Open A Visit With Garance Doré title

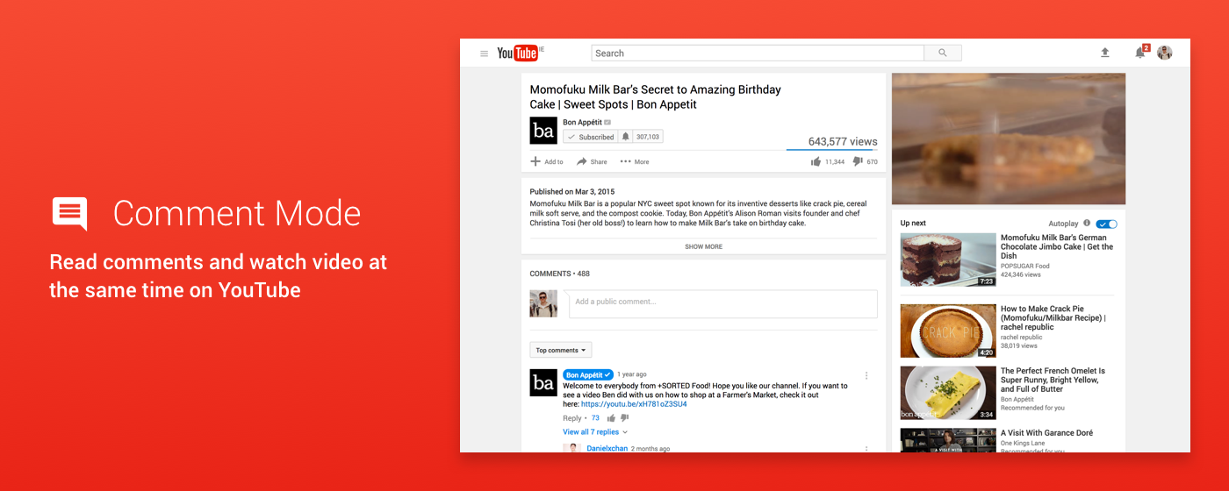tap(1046, 433)
